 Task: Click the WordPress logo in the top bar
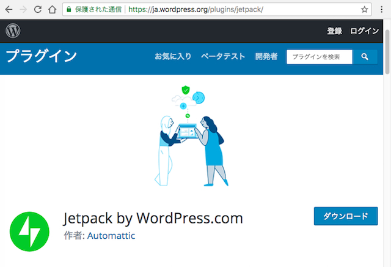(x=13, y=31)
